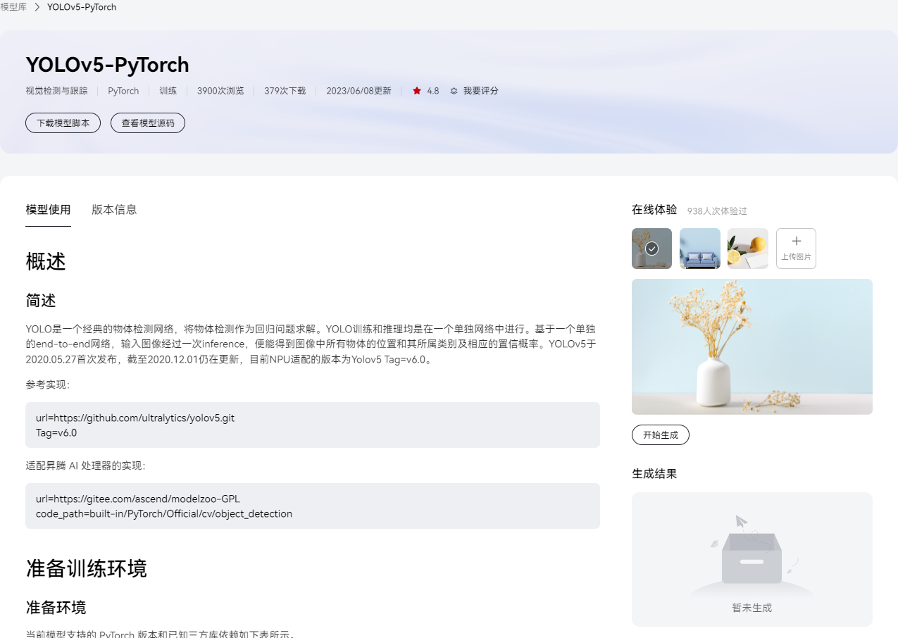Click the gitee modelzoo-GPL url text

click(x=138, y=499)
